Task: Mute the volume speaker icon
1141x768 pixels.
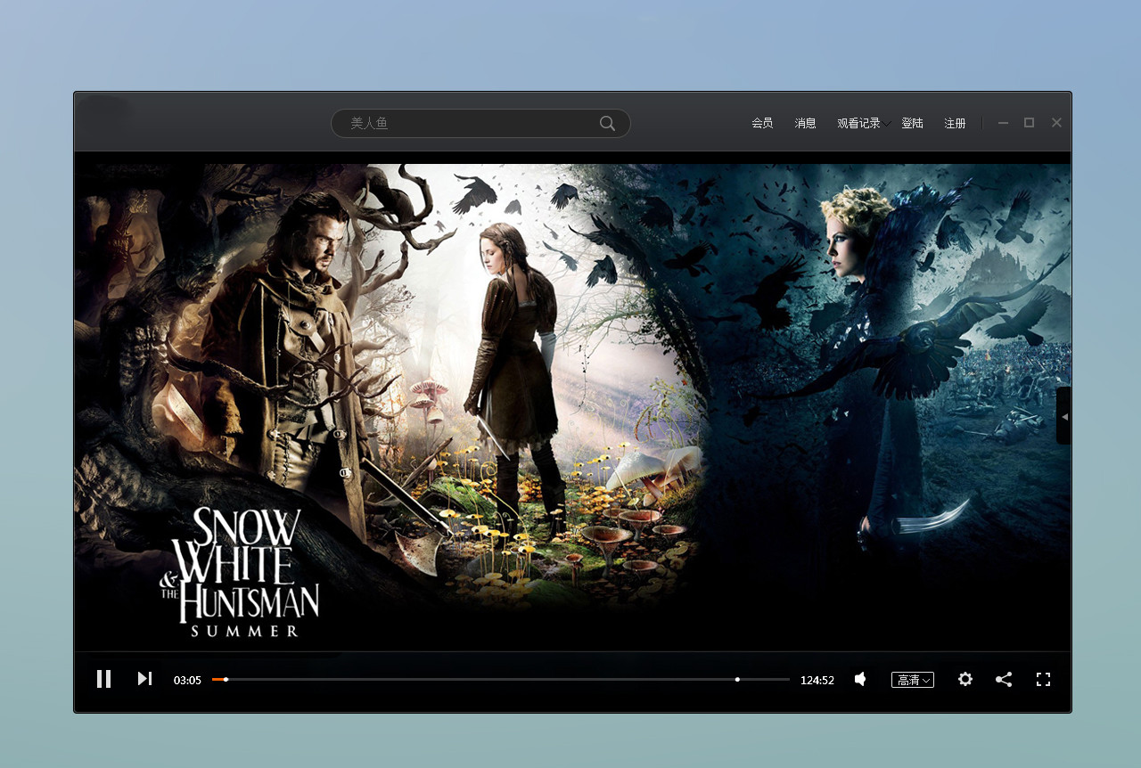Action: click(x=860, y=679)
